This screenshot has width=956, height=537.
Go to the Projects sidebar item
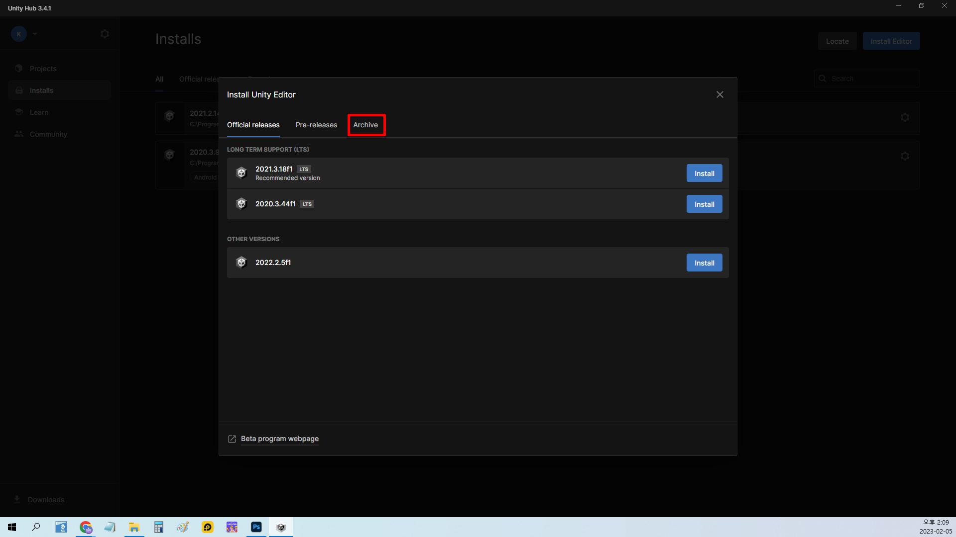(x=43, y=69)
